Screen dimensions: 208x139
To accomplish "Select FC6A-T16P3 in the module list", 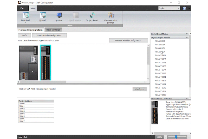I will (160, 66).
